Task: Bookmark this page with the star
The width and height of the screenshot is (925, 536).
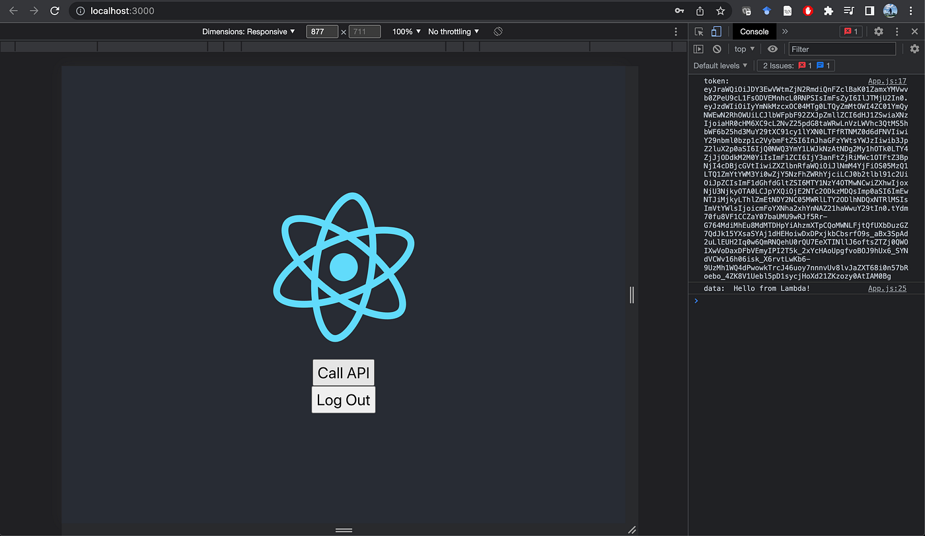Action: coord(720,11)
